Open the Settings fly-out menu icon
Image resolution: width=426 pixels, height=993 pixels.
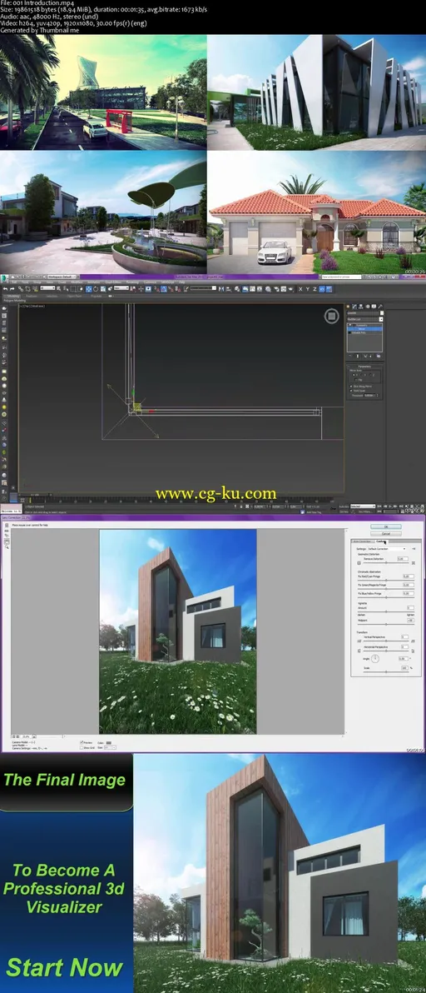[x=414, y=548]
